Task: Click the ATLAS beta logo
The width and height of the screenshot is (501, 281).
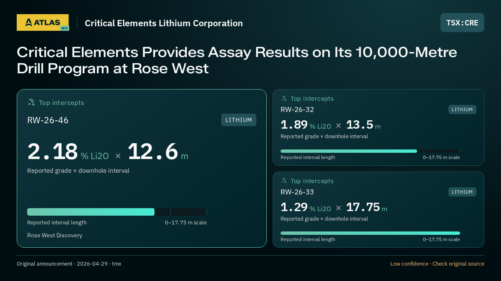Action: tap(43, 22)
